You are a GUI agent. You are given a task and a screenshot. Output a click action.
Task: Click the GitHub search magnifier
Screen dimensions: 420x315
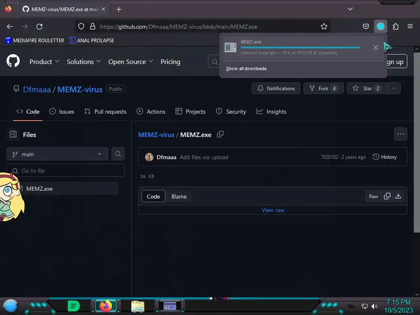click(x=215, y=62)
